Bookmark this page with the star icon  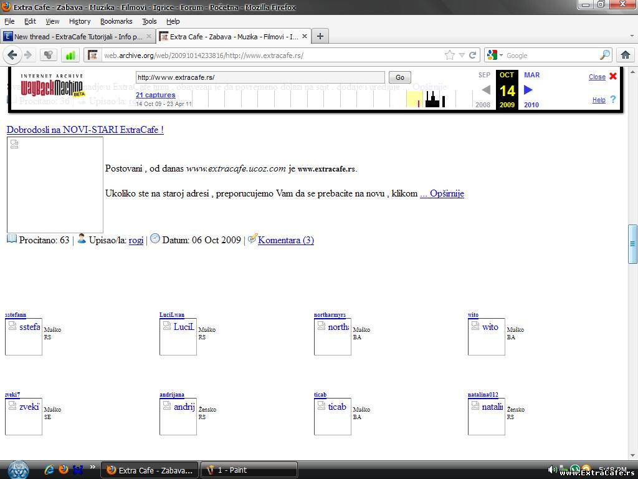[x=450, y=55]
